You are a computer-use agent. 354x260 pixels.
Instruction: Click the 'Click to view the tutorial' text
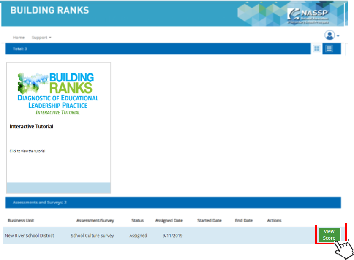pyautogui.click(x=27, y=151)
